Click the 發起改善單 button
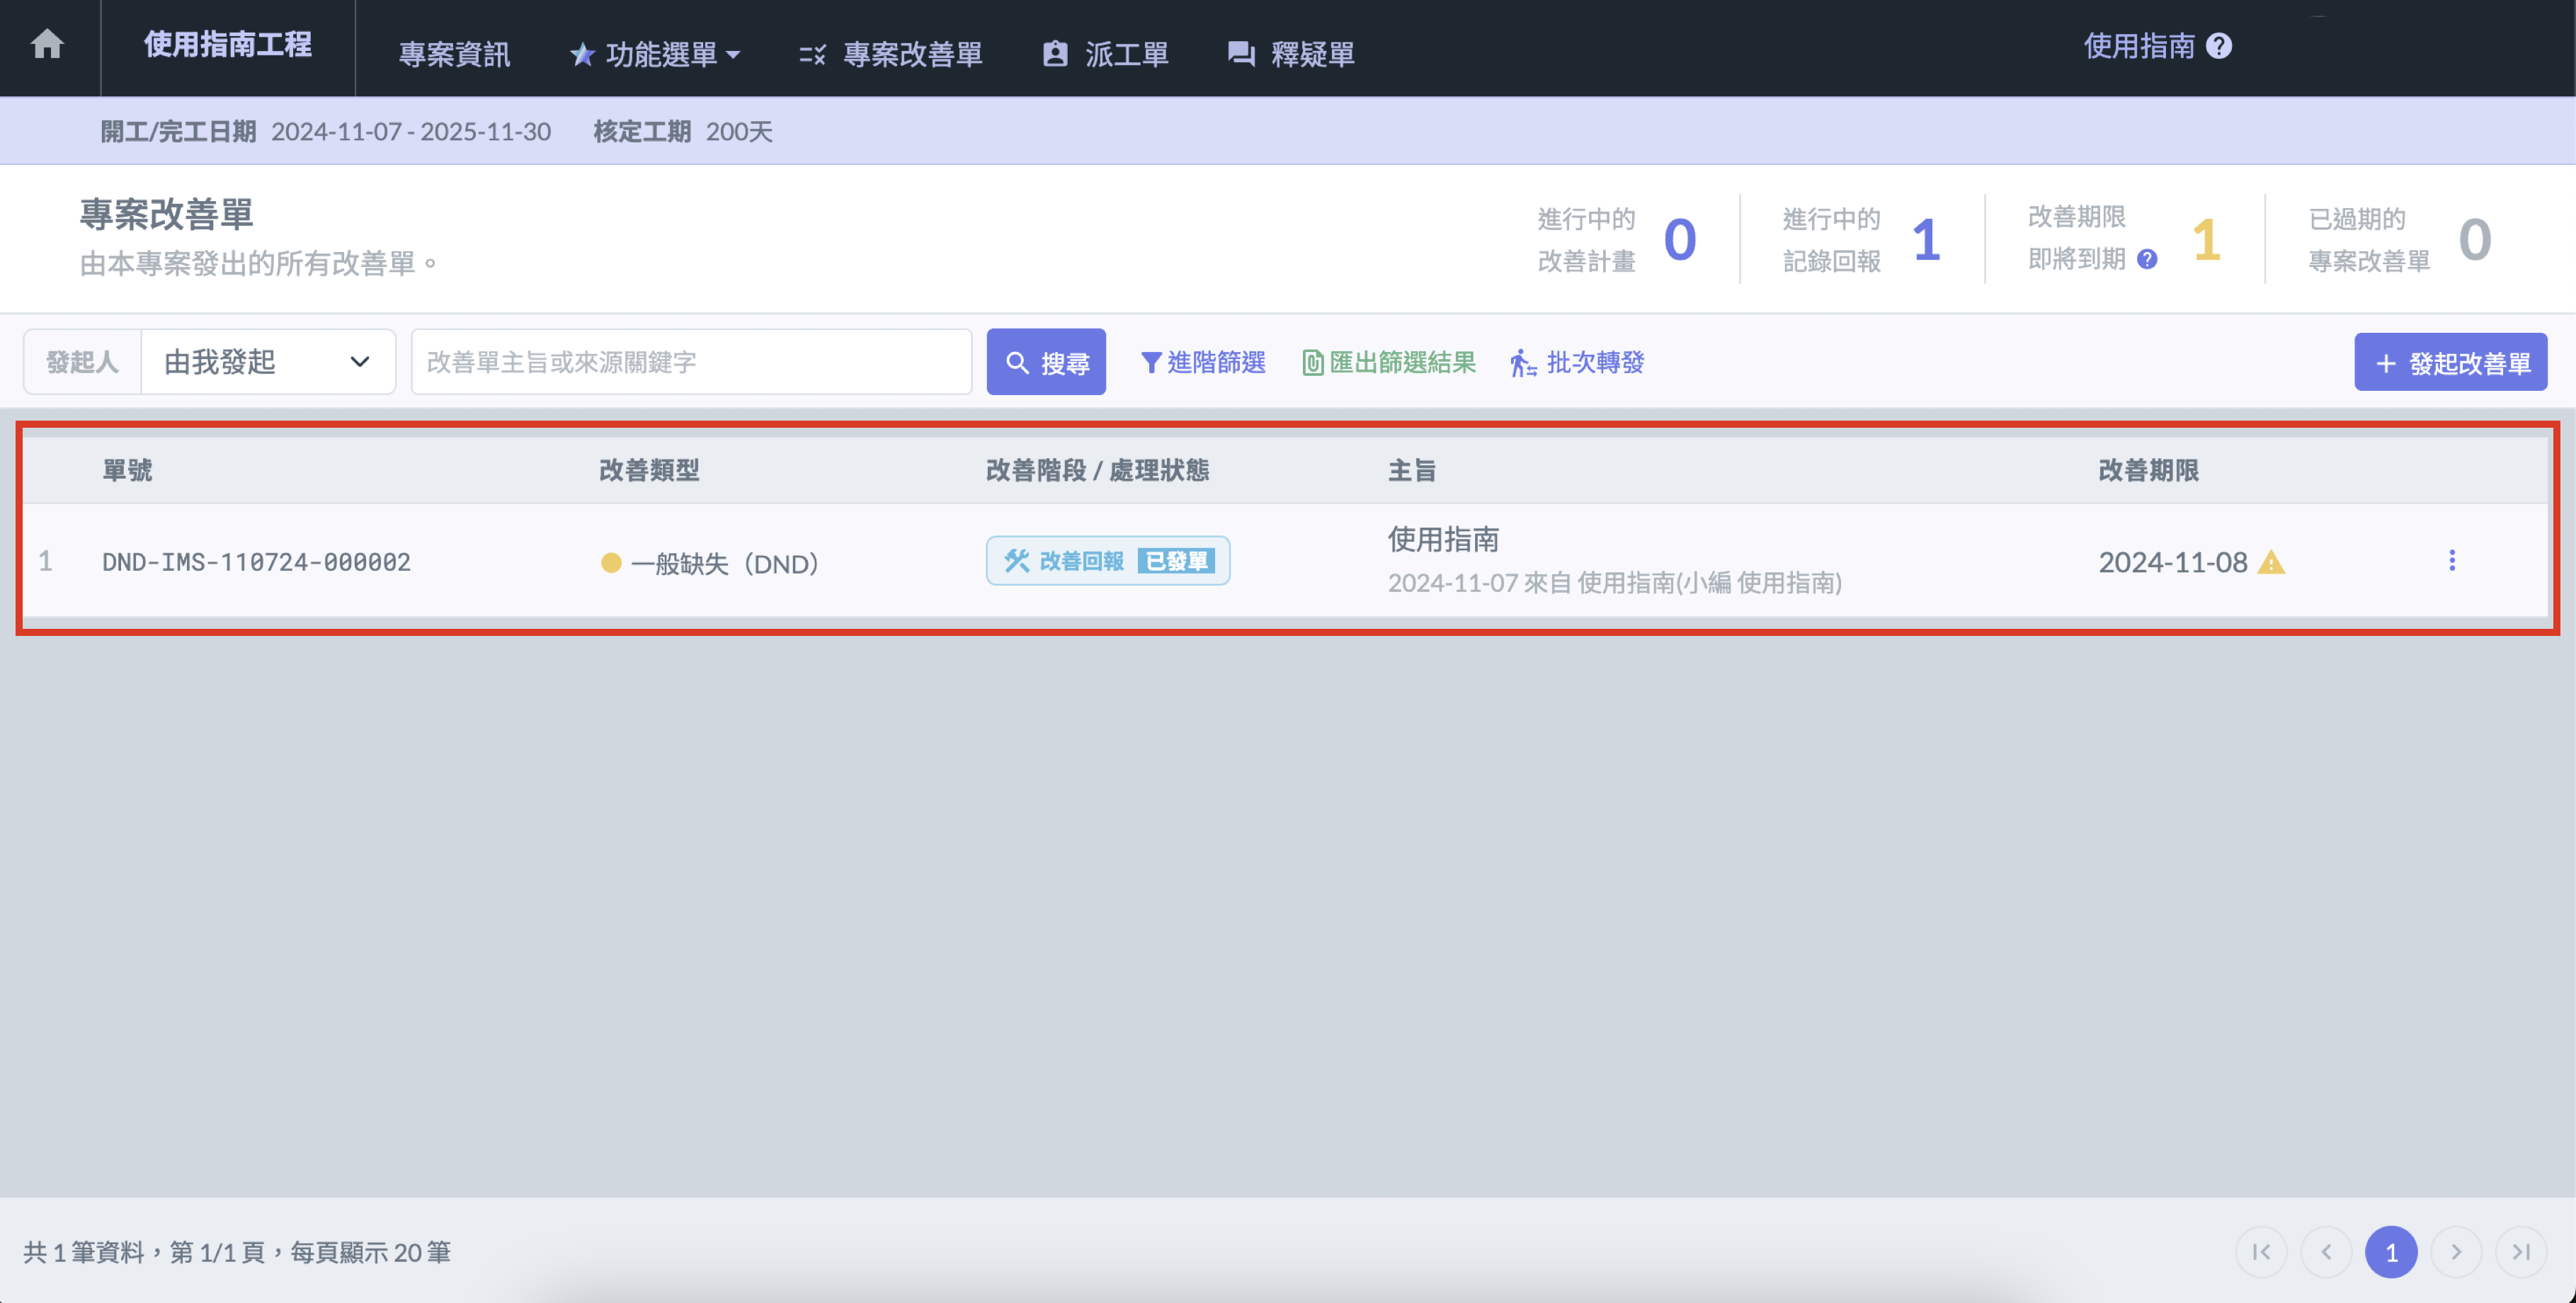Image resolution: width=2576 pixels, height=1303 pixels. [2449, 363]
